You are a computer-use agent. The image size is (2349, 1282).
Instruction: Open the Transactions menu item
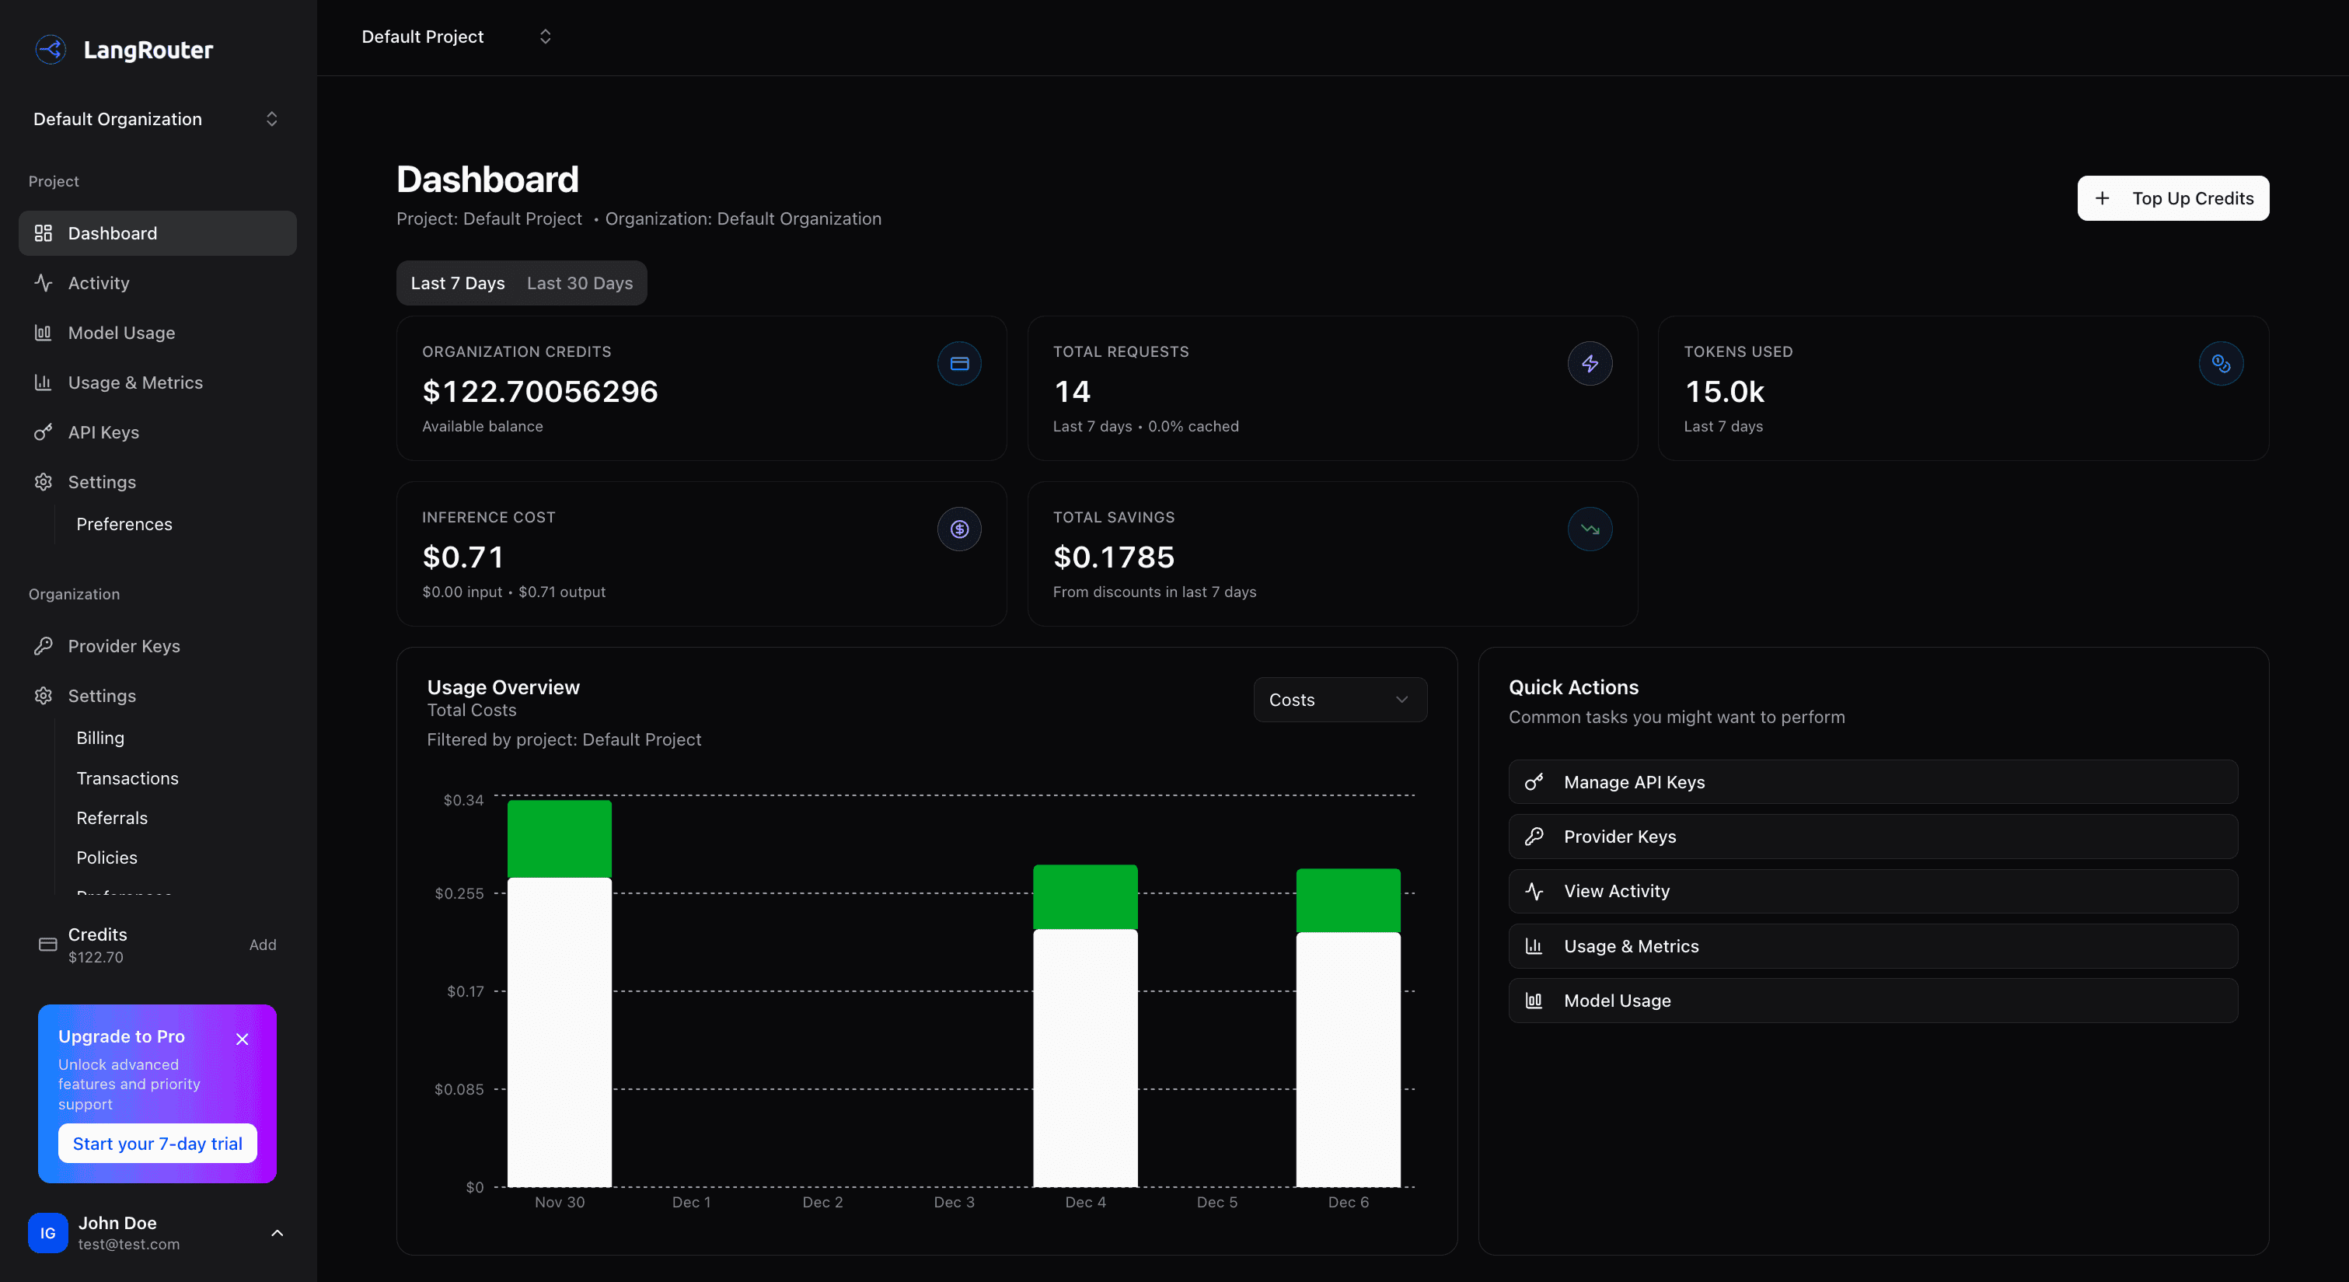(x=127, y=777)
